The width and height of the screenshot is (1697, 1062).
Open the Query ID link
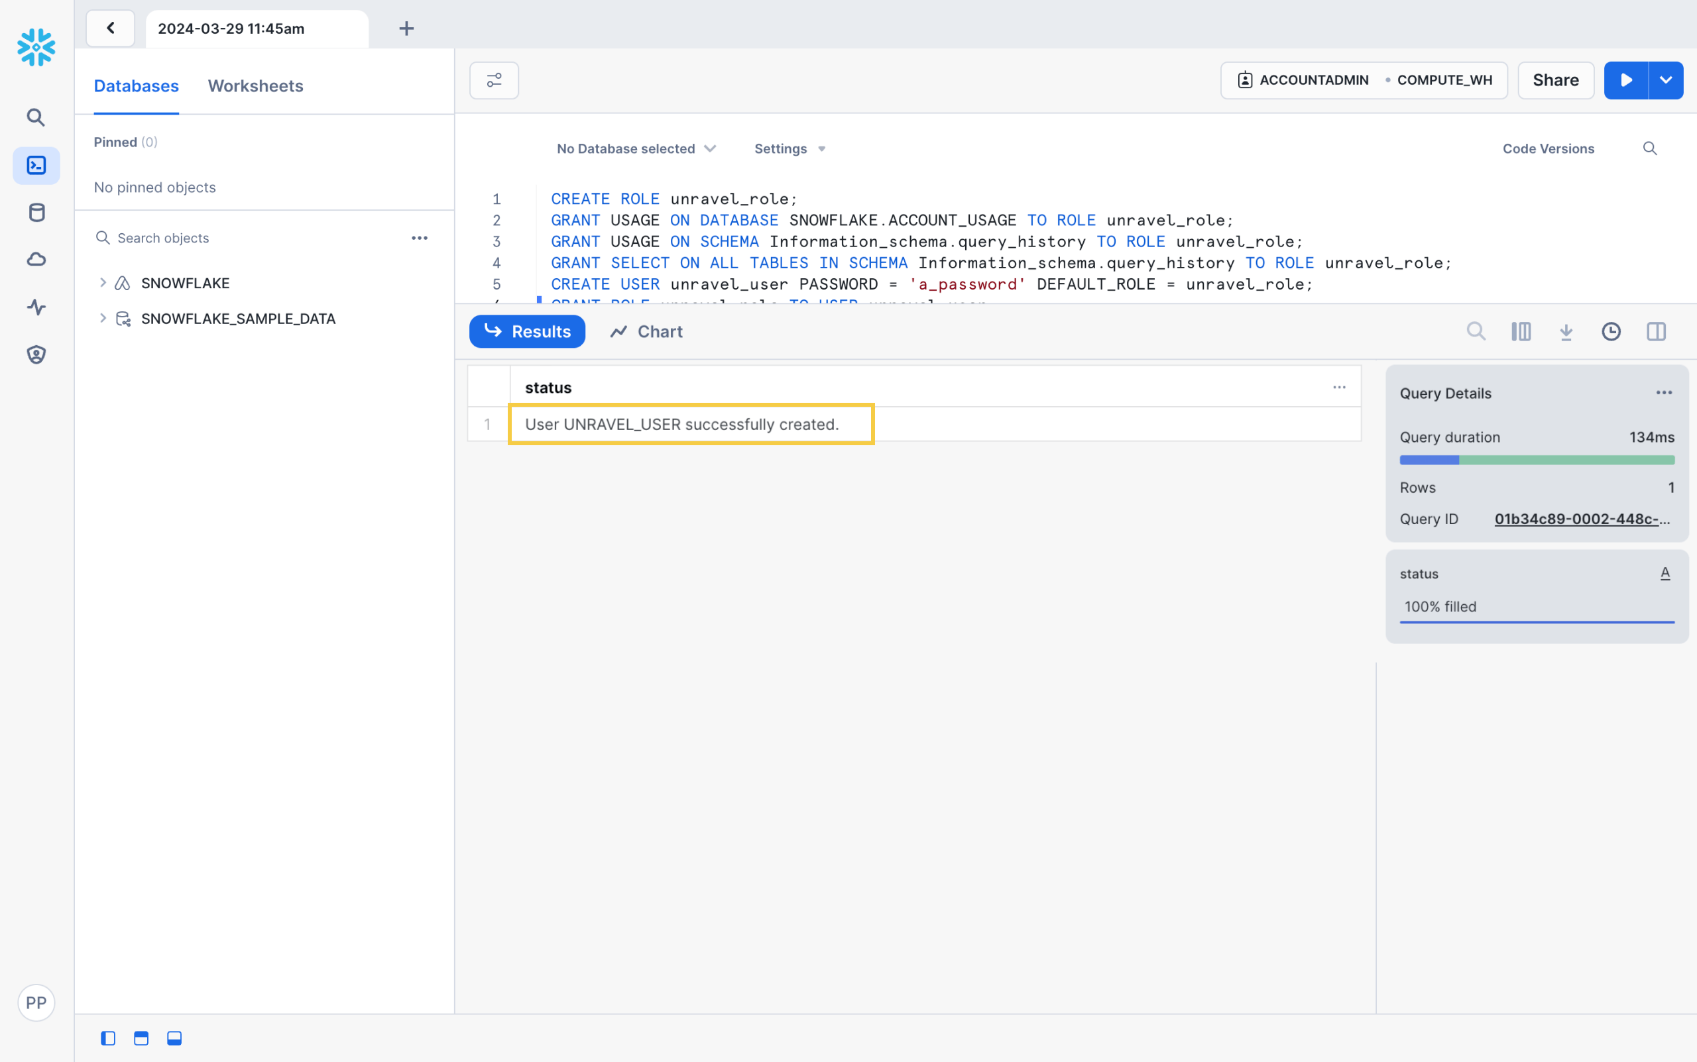point(1581,519)
